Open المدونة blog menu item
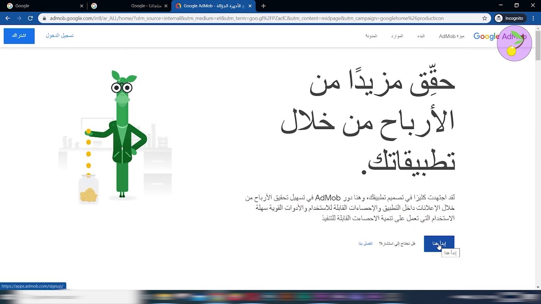Viewport: 541px width, 304px height. click(371, 36)
